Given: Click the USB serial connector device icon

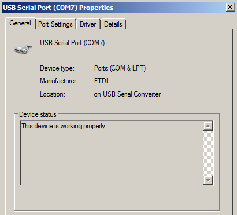Looking at the screenshot, I should [23, 49].
